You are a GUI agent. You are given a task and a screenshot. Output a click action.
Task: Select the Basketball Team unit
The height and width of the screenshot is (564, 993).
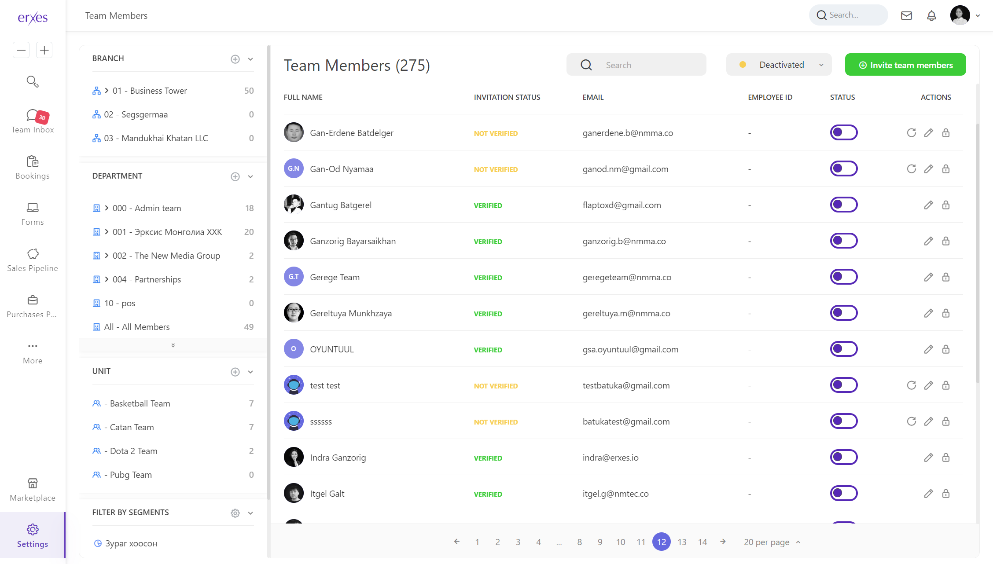(x=140, y=403)
